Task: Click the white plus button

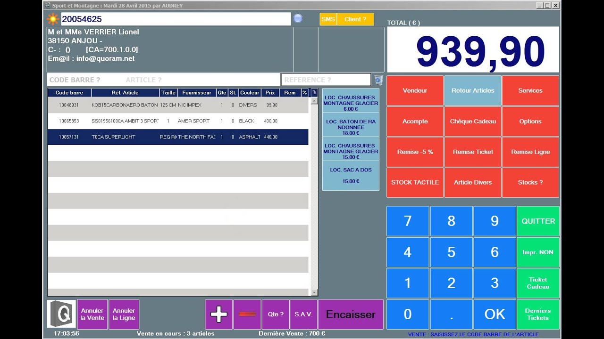Action: tap(218, 314)
